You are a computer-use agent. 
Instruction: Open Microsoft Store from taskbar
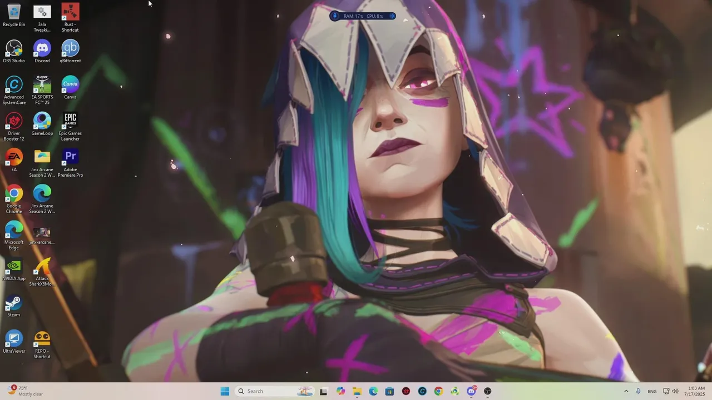click(389, 391)
